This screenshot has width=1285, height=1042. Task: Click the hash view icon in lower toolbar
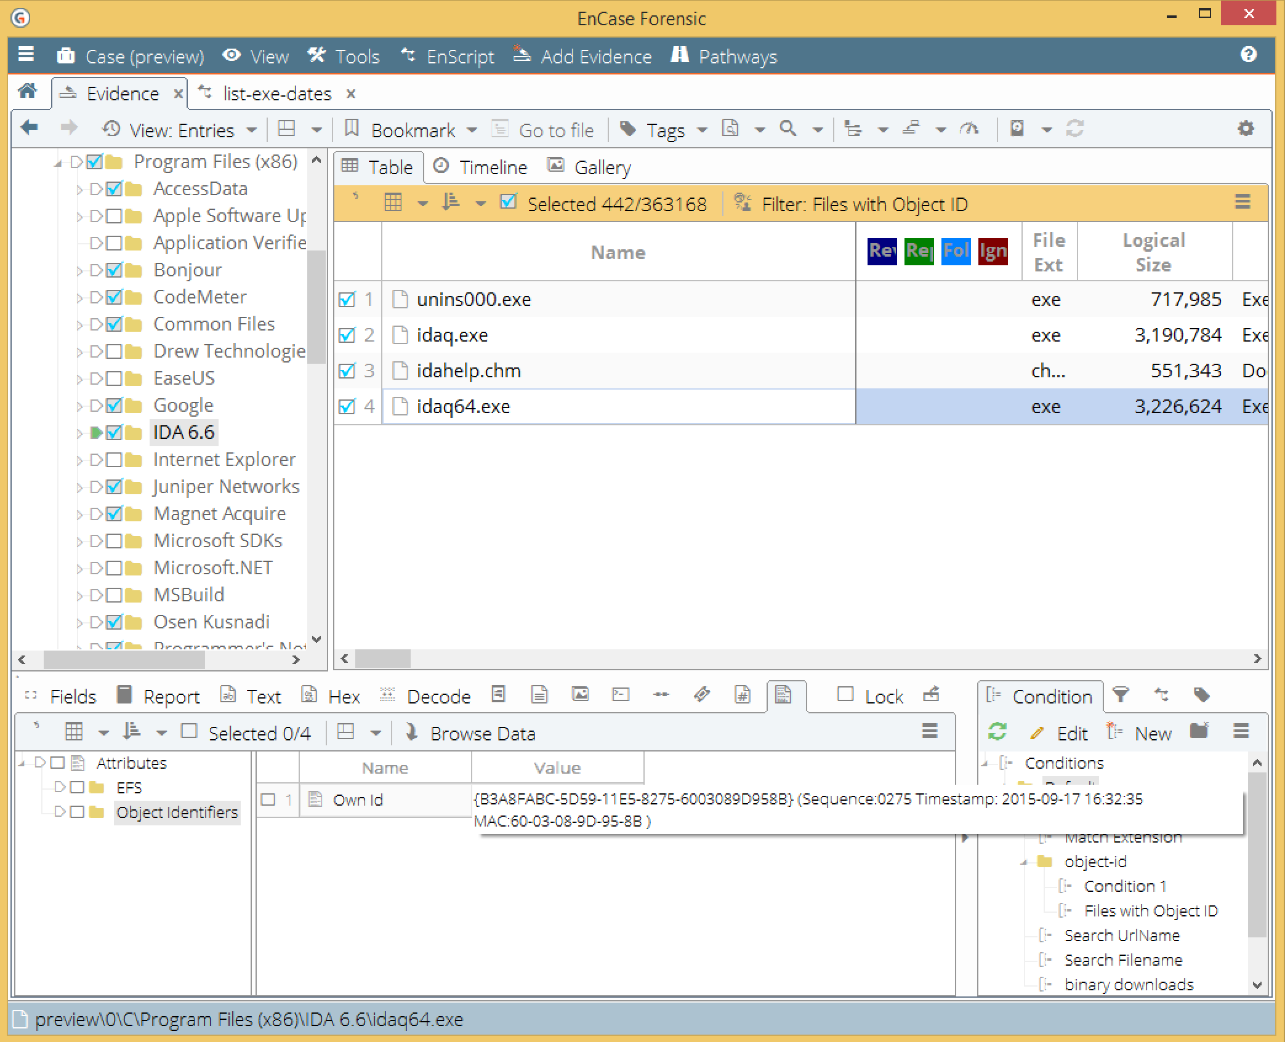pos(743,695)
